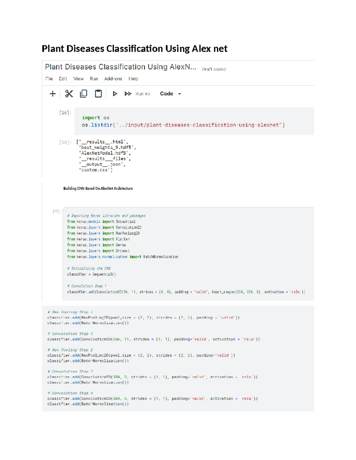
Task: Click the classifier = Sequential() line
Action: [91, 274]
